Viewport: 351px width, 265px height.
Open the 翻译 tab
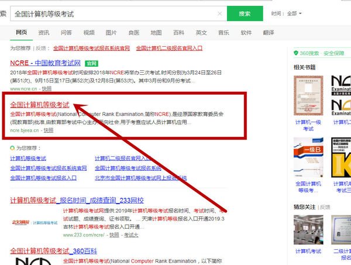pos(269,33)
